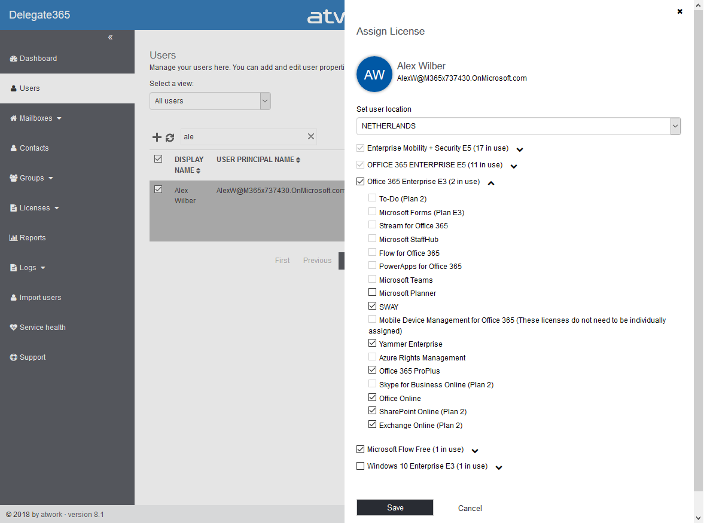The height and width of the screenshot is (523, 704).
Task: Check Microsoft Teams plan box
Action: [372, 279]
